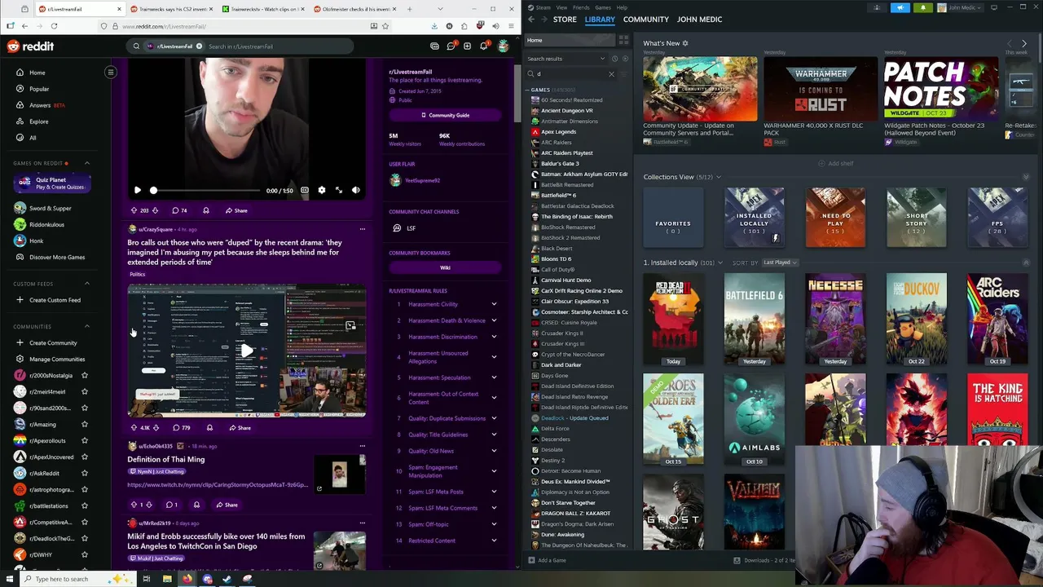Open the Reddit notifications bell

[x=483, y=46]
